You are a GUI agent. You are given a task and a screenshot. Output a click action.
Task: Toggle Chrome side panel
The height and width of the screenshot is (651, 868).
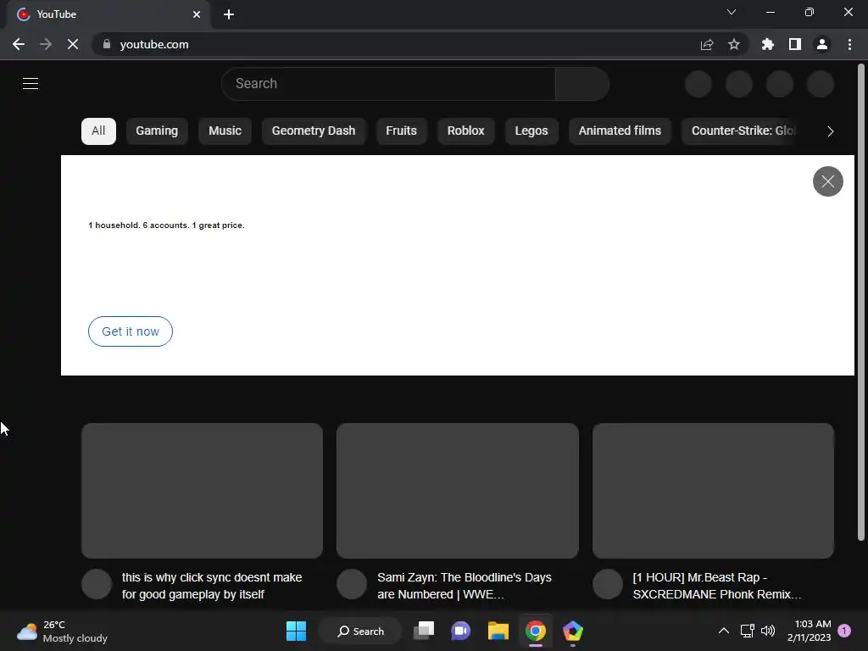794,44
